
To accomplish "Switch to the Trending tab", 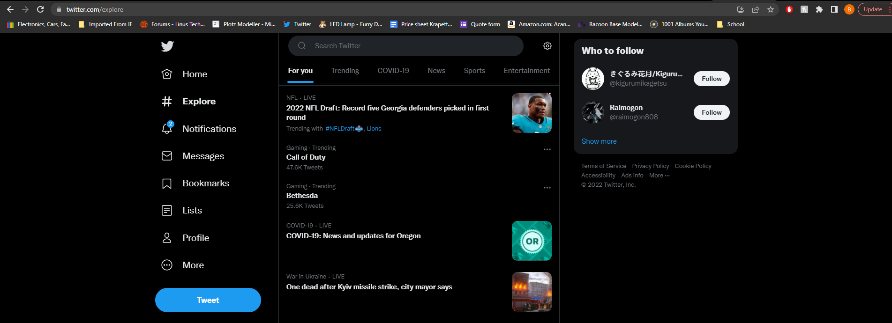I will coord(345,71).
